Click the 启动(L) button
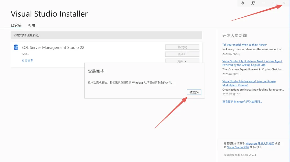The width and height of the screenshot is (290, 162). 182,54
